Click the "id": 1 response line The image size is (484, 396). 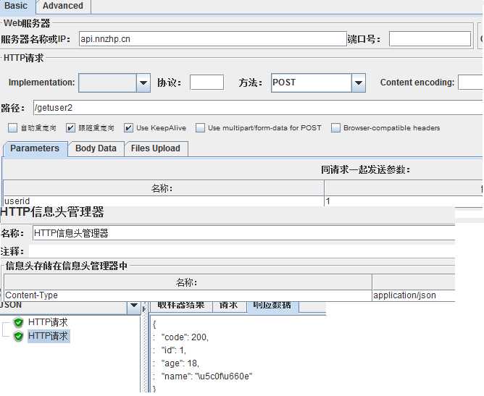click(x=174, y=350)
